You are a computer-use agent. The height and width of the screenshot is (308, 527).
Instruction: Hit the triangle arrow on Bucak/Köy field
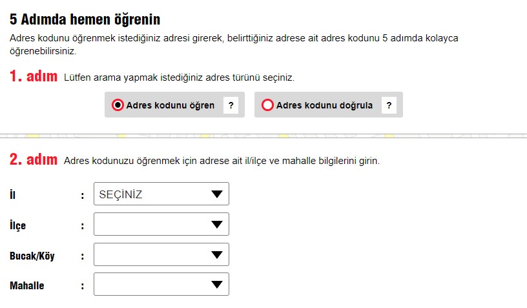[x=217, y=255]
